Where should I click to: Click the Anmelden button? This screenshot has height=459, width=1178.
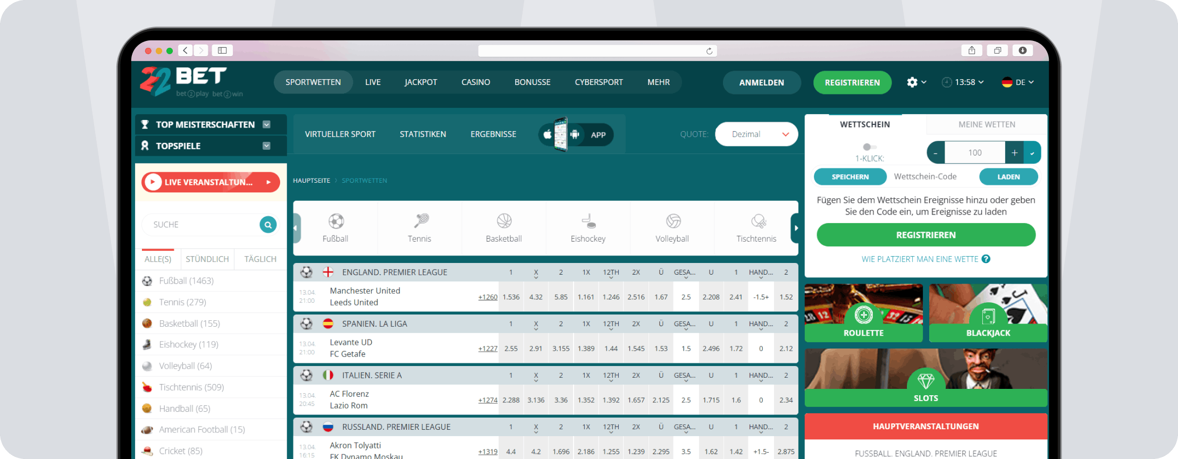click(x=761, y=82)
